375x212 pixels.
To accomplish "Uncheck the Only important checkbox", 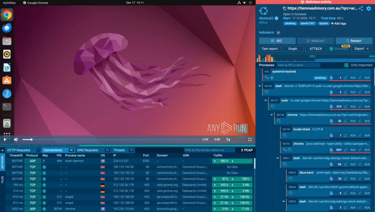I will pos(346,65).
